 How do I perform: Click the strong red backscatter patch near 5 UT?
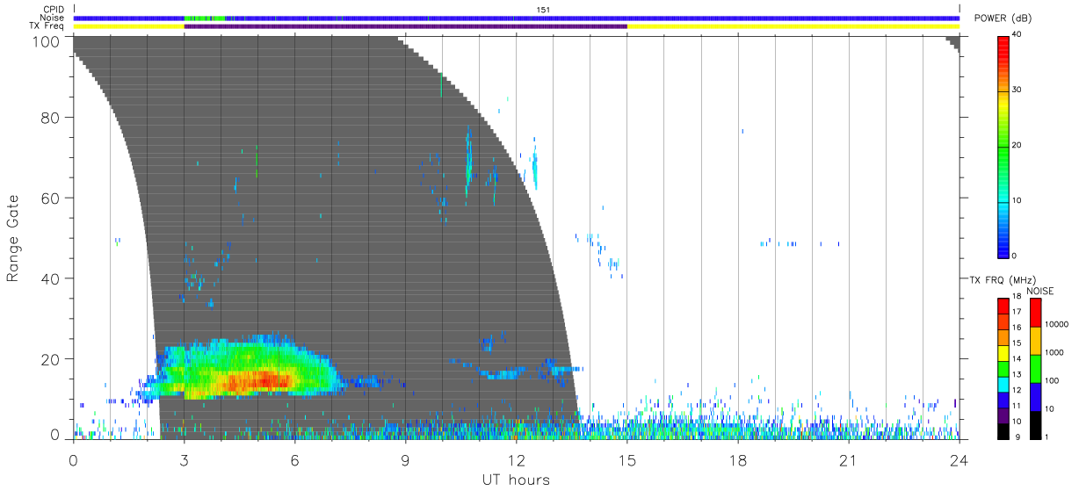262,380
